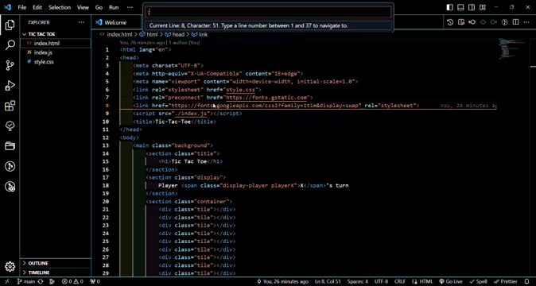536x286 pixels.
Task: Toggle primary side bar visibility
Action: coord(450,7)
